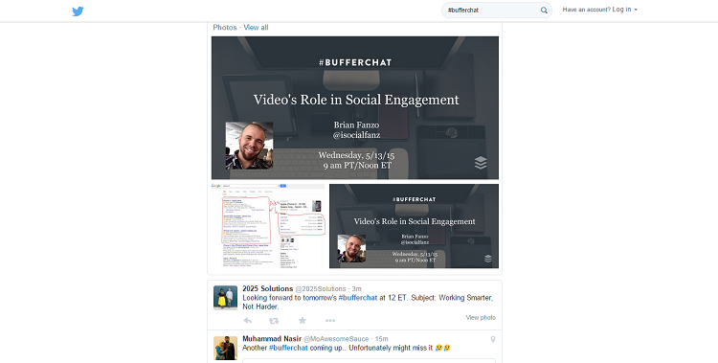Open the 15m timestamp on Muhammad Nasir tweet
718x363 pixels.
pyautogui.click(x=381, y=339)
